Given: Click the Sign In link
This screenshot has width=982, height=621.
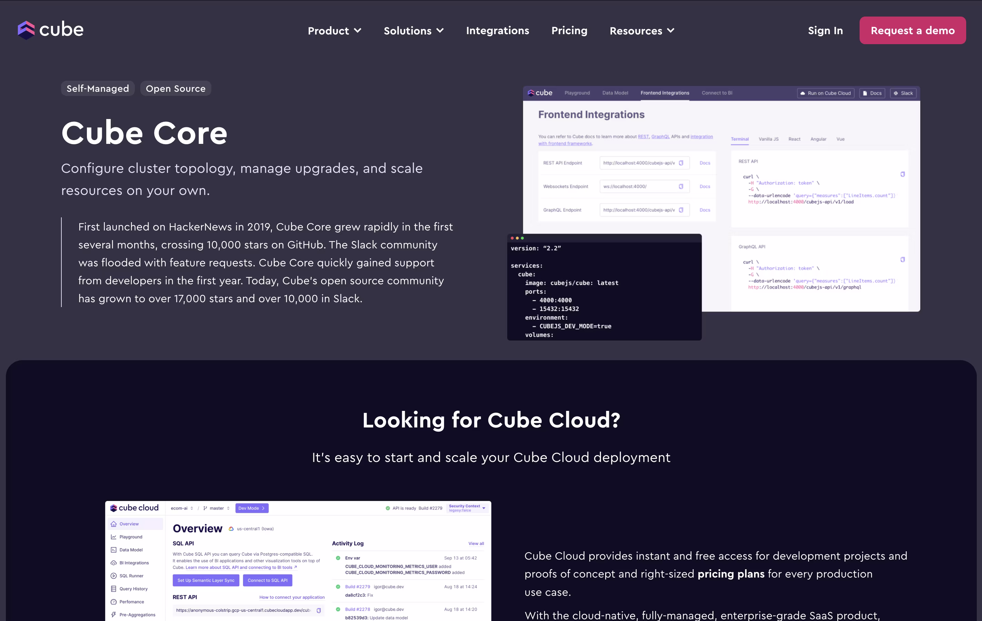Looking at the screenshot, I should [x=825, y=31].
